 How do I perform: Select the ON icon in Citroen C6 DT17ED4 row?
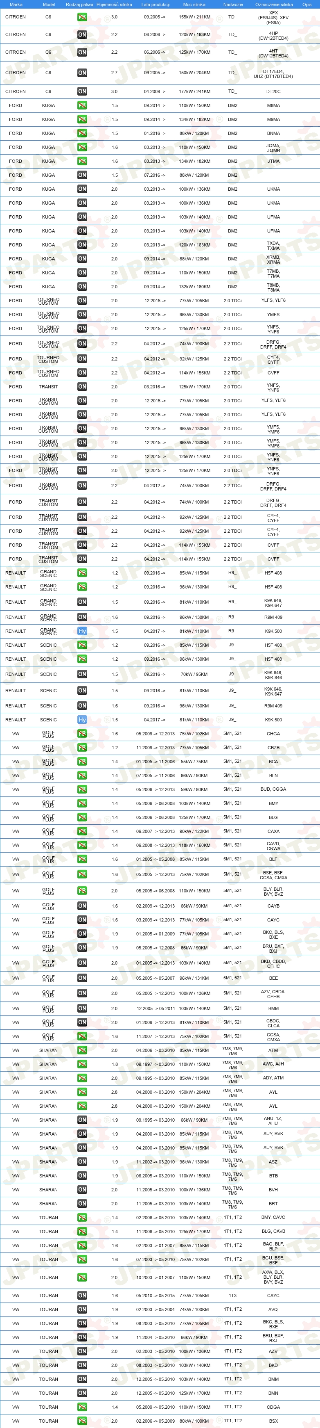coord(82,73)
